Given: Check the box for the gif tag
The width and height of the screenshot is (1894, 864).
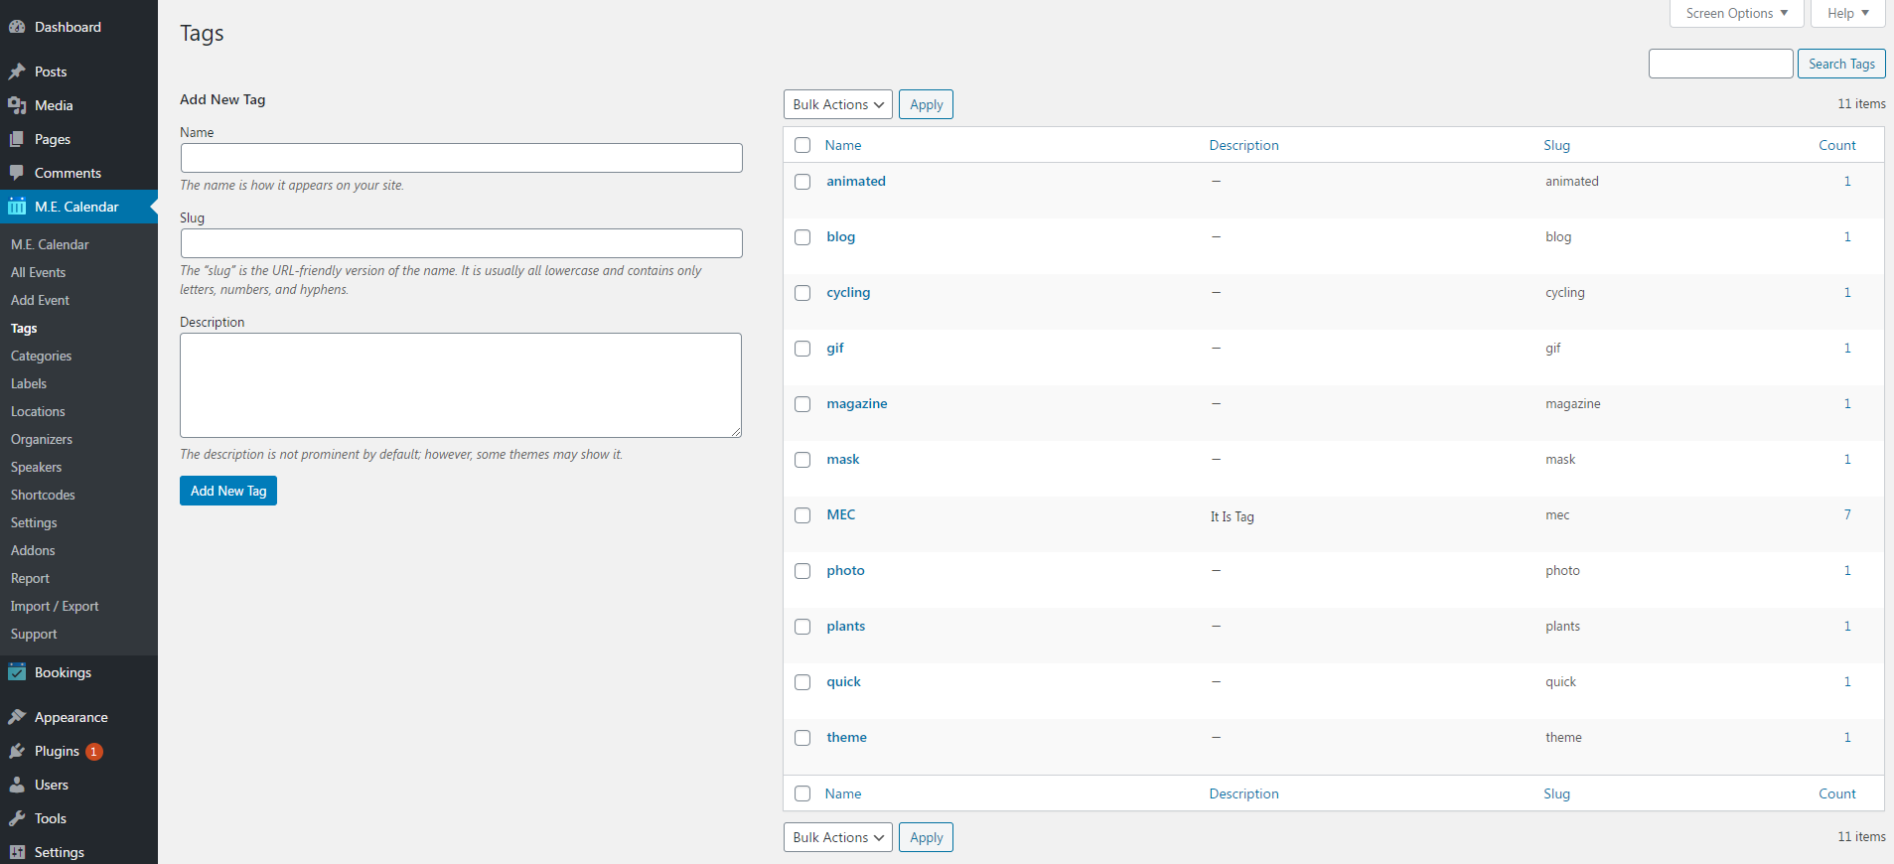Looking at the screenshot, I should coord(802,349).
